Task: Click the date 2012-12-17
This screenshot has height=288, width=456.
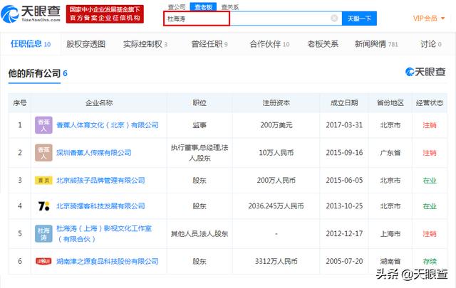Action: tap(344, 234)
